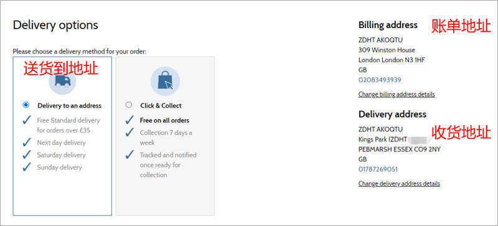Viewport: 498px width, 226px height.
Task: Click checkmark beside Saturday delivery
Action: [x=27, y=155]
